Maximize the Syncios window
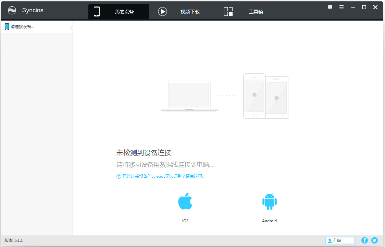 (364, 8)
